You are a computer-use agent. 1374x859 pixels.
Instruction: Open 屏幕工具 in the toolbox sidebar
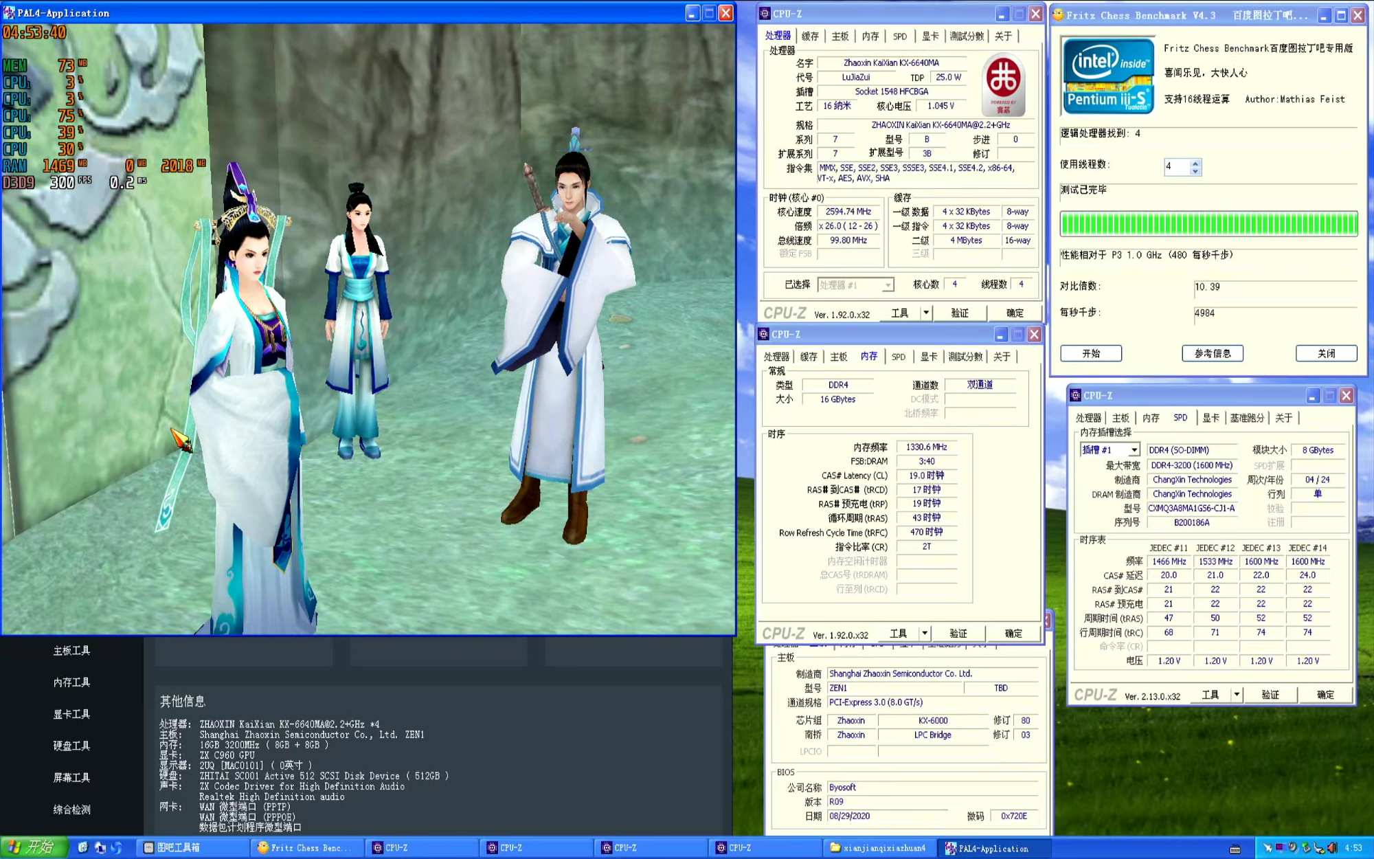coord(72,777)
